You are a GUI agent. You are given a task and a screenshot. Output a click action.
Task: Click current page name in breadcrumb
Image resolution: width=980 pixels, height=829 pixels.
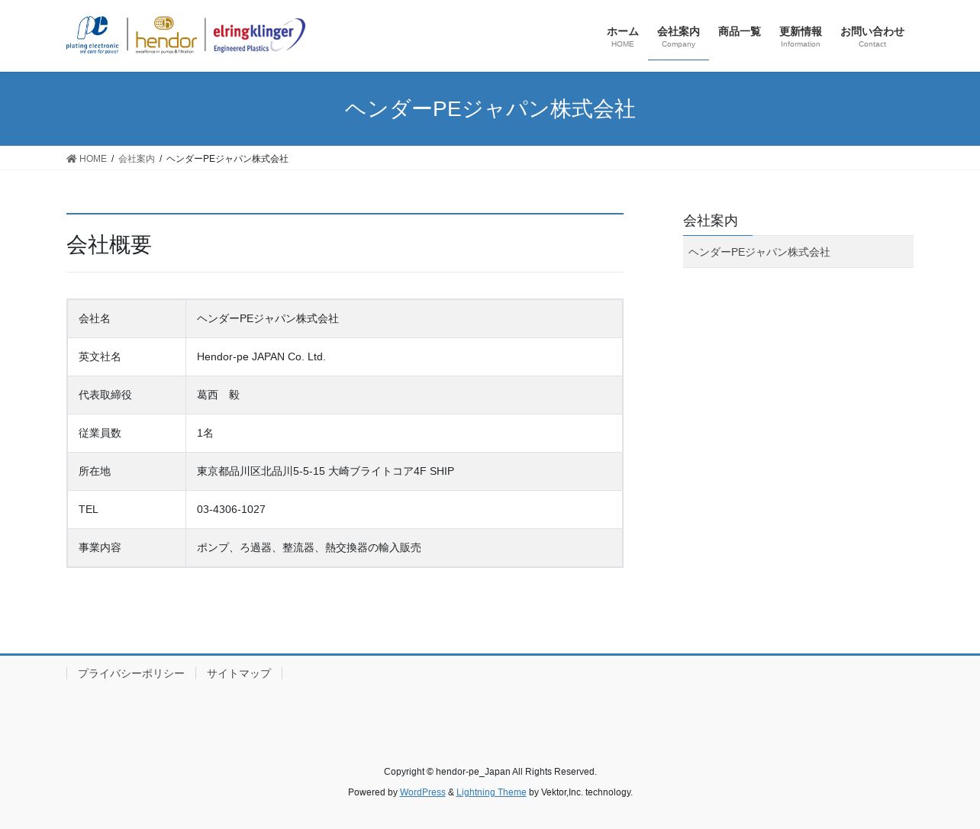point(227,159)
